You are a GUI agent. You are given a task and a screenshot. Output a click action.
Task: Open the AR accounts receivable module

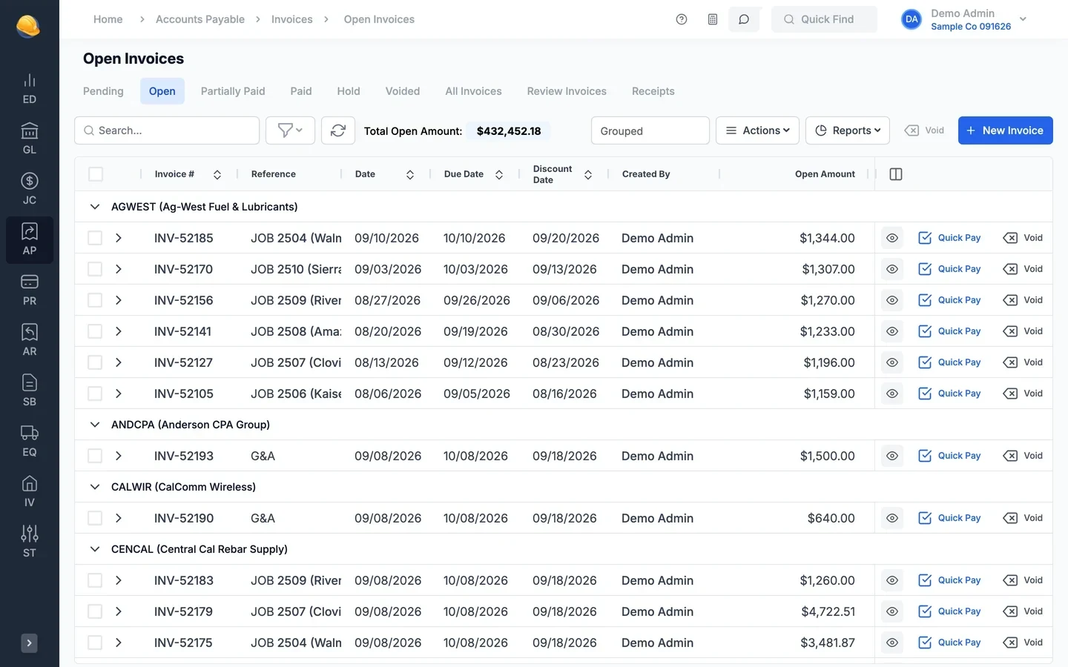click(30, 341)
